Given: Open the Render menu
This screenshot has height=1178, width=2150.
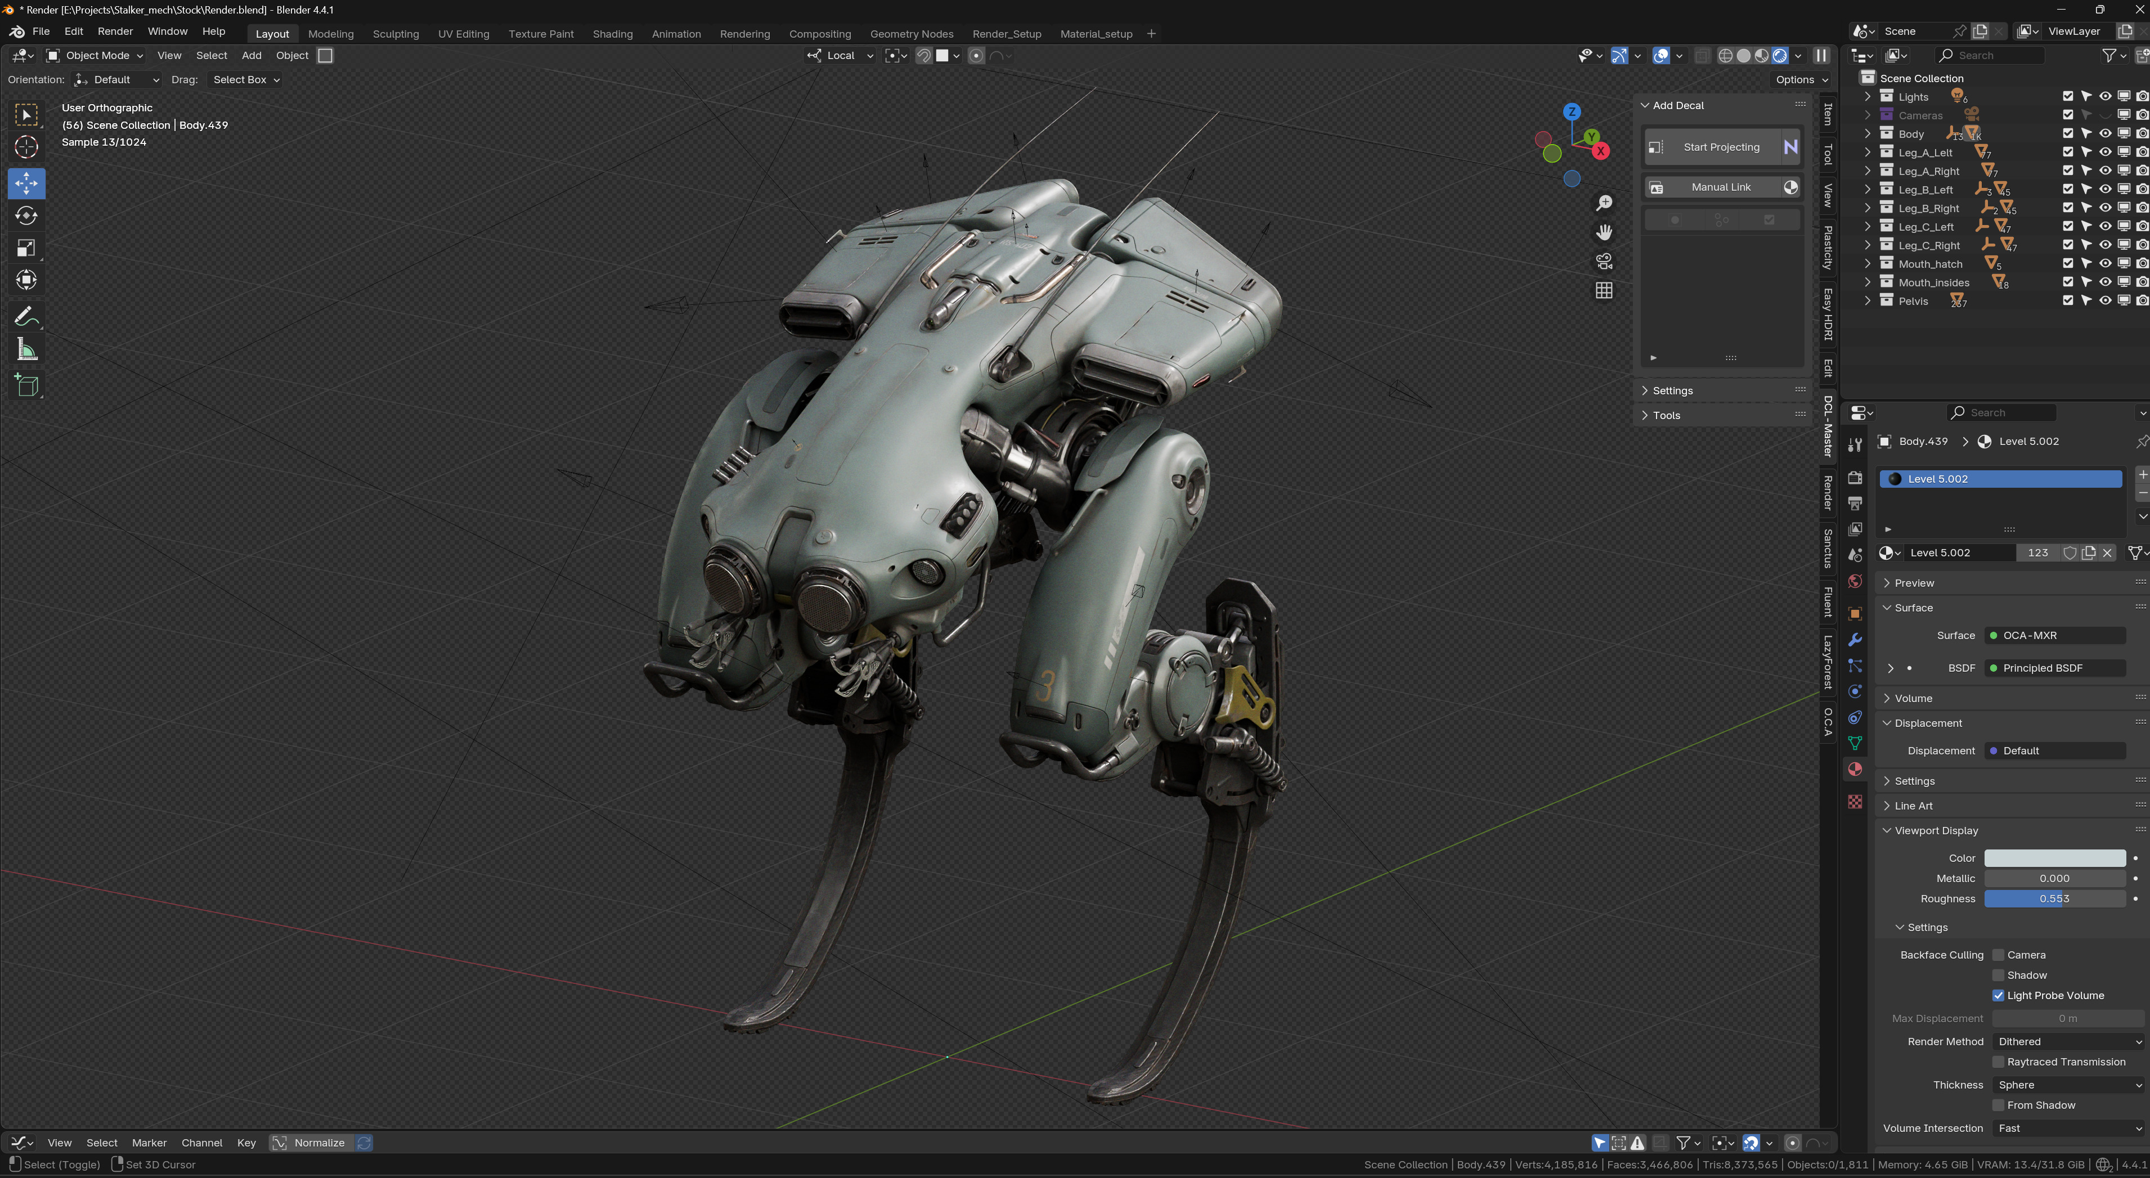Looking at the screenshot, I should coord(115,32).
